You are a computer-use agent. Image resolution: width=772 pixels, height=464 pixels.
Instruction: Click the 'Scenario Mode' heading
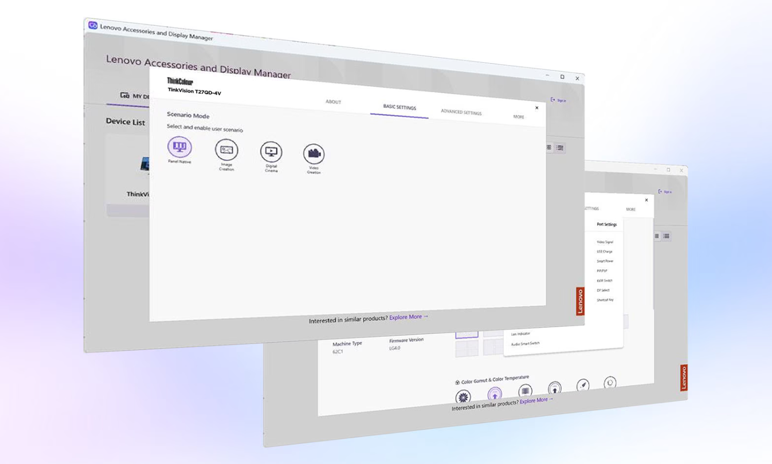188,115
